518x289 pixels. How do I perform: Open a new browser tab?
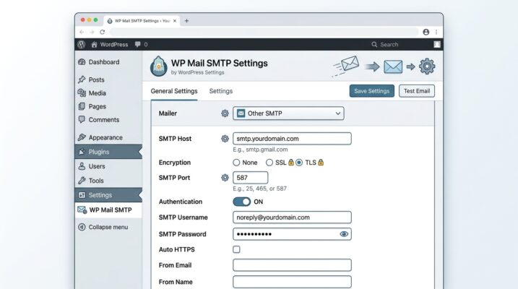point(186,20)
